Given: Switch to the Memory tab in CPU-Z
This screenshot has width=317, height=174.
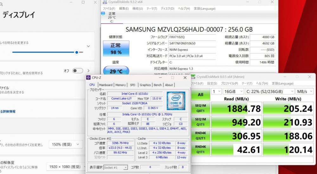Looking at the screenshot, I should (x=120, y=85).
